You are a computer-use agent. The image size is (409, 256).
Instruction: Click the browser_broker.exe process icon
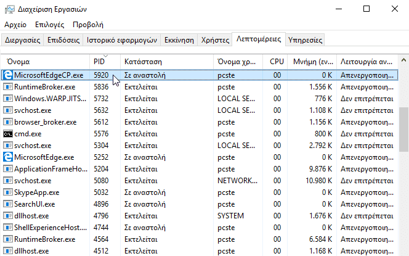pos(9,122)
